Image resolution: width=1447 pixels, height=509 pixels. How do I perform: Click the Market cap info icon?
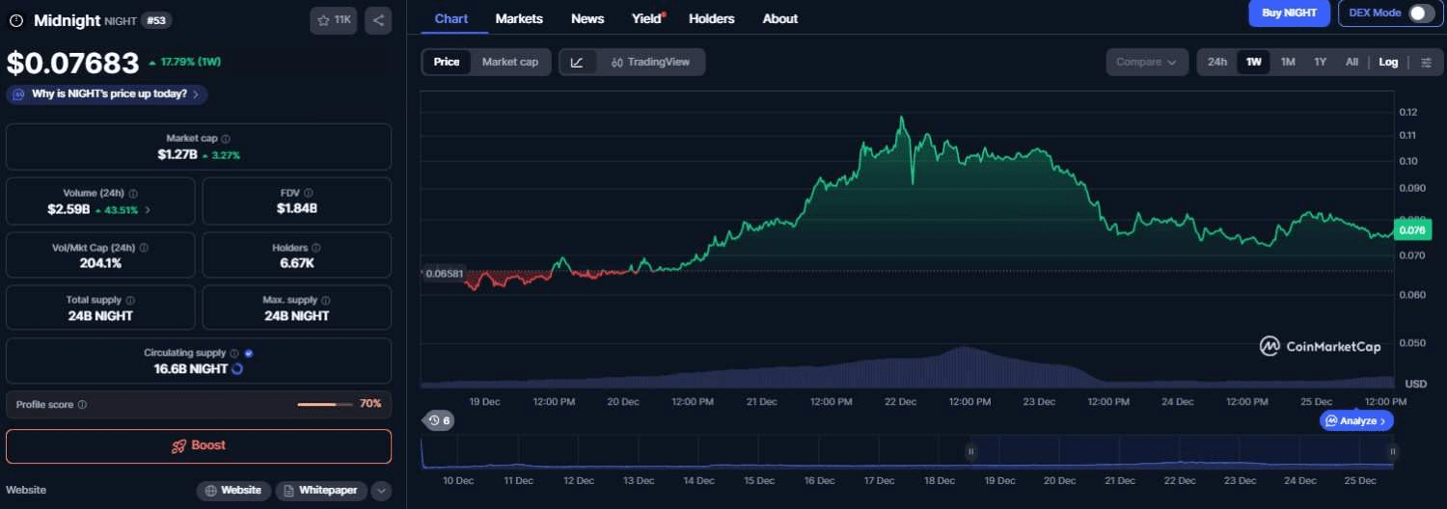pyautogui.click(x=226, y=139)
